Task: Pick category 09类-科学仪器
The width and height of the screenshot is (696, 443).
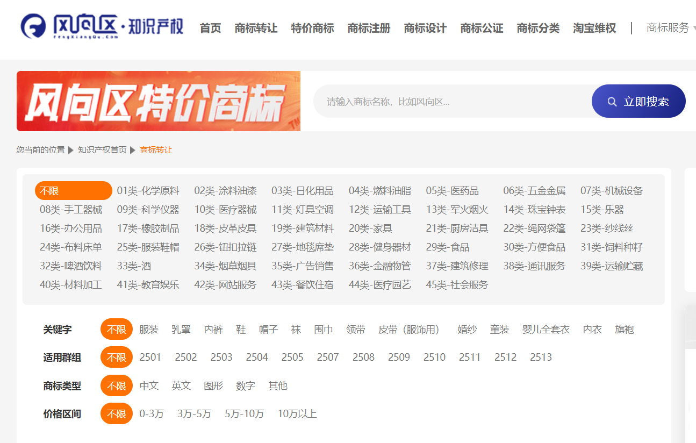Action: [x=148, y=210]
